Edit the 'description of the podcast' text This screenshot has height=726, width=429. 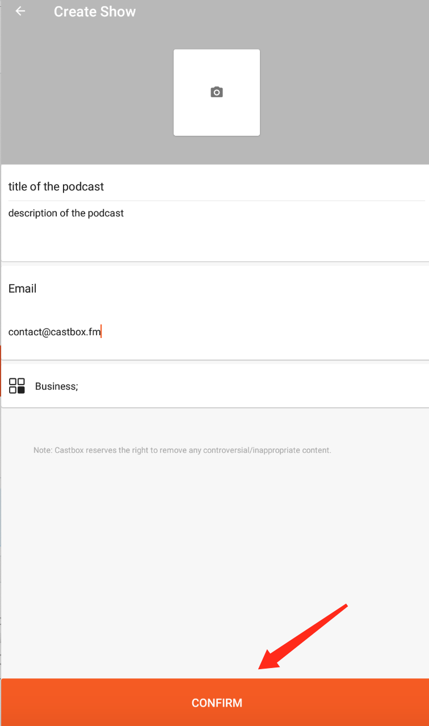(66, 214)
